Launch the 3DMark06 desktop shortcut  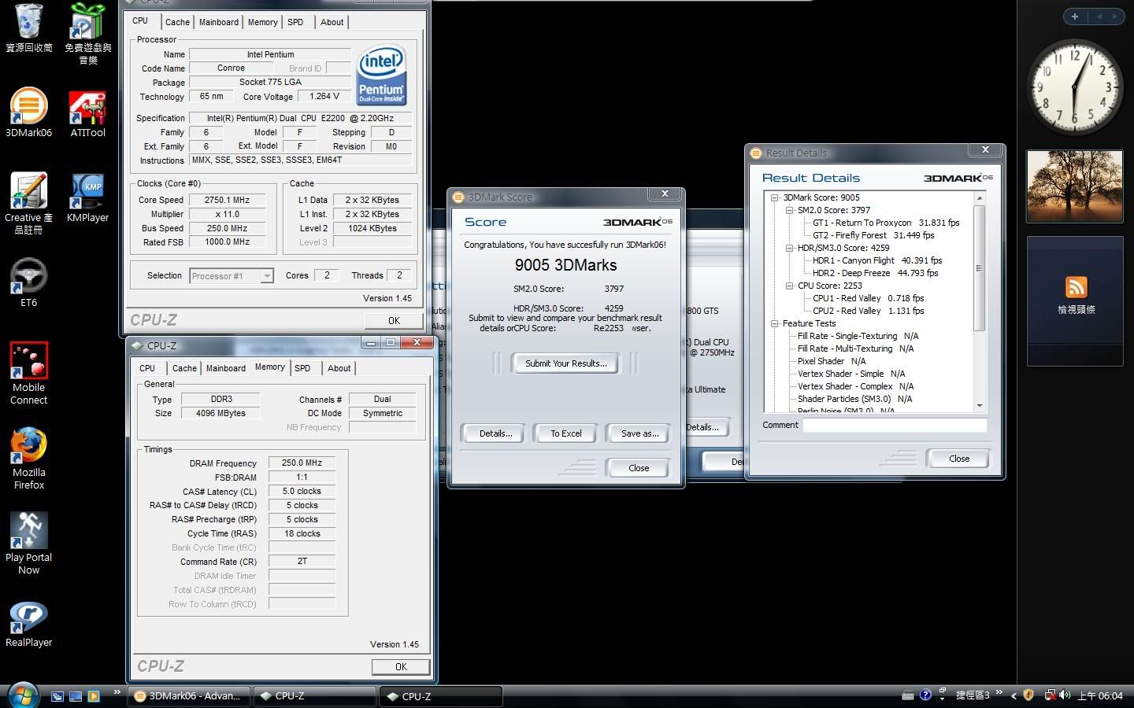point(28,112)
